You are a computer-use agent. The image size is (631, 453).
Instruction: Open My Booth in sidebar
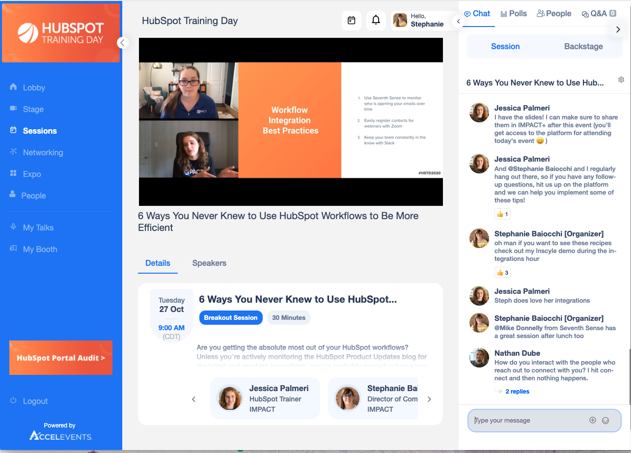click(x=40, y=249)
